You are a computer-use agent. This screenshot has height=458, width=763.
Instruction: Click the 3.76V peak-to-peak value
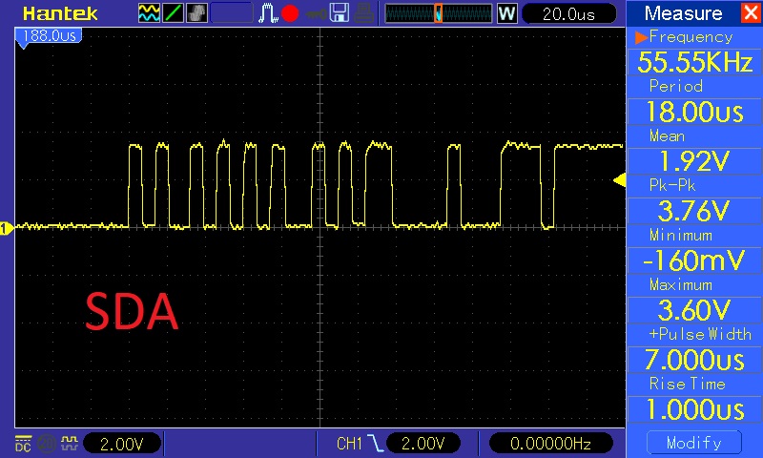(694, 211)
